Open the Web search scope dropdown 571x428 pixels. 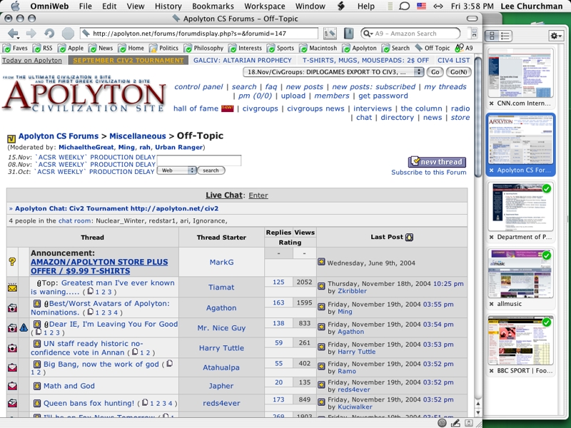tap(177, 170)
